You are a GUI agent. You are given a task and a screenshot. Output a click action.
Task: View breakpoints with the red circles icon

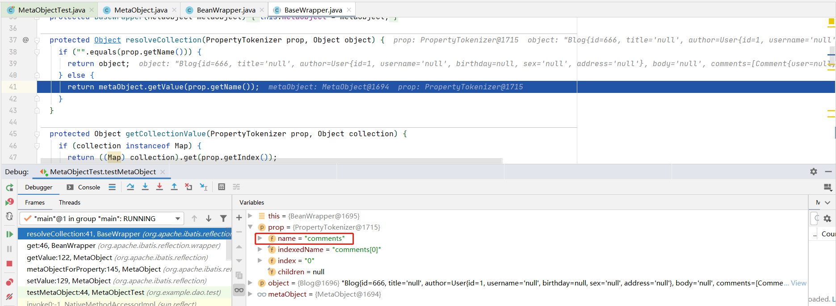tap(9, 282)
